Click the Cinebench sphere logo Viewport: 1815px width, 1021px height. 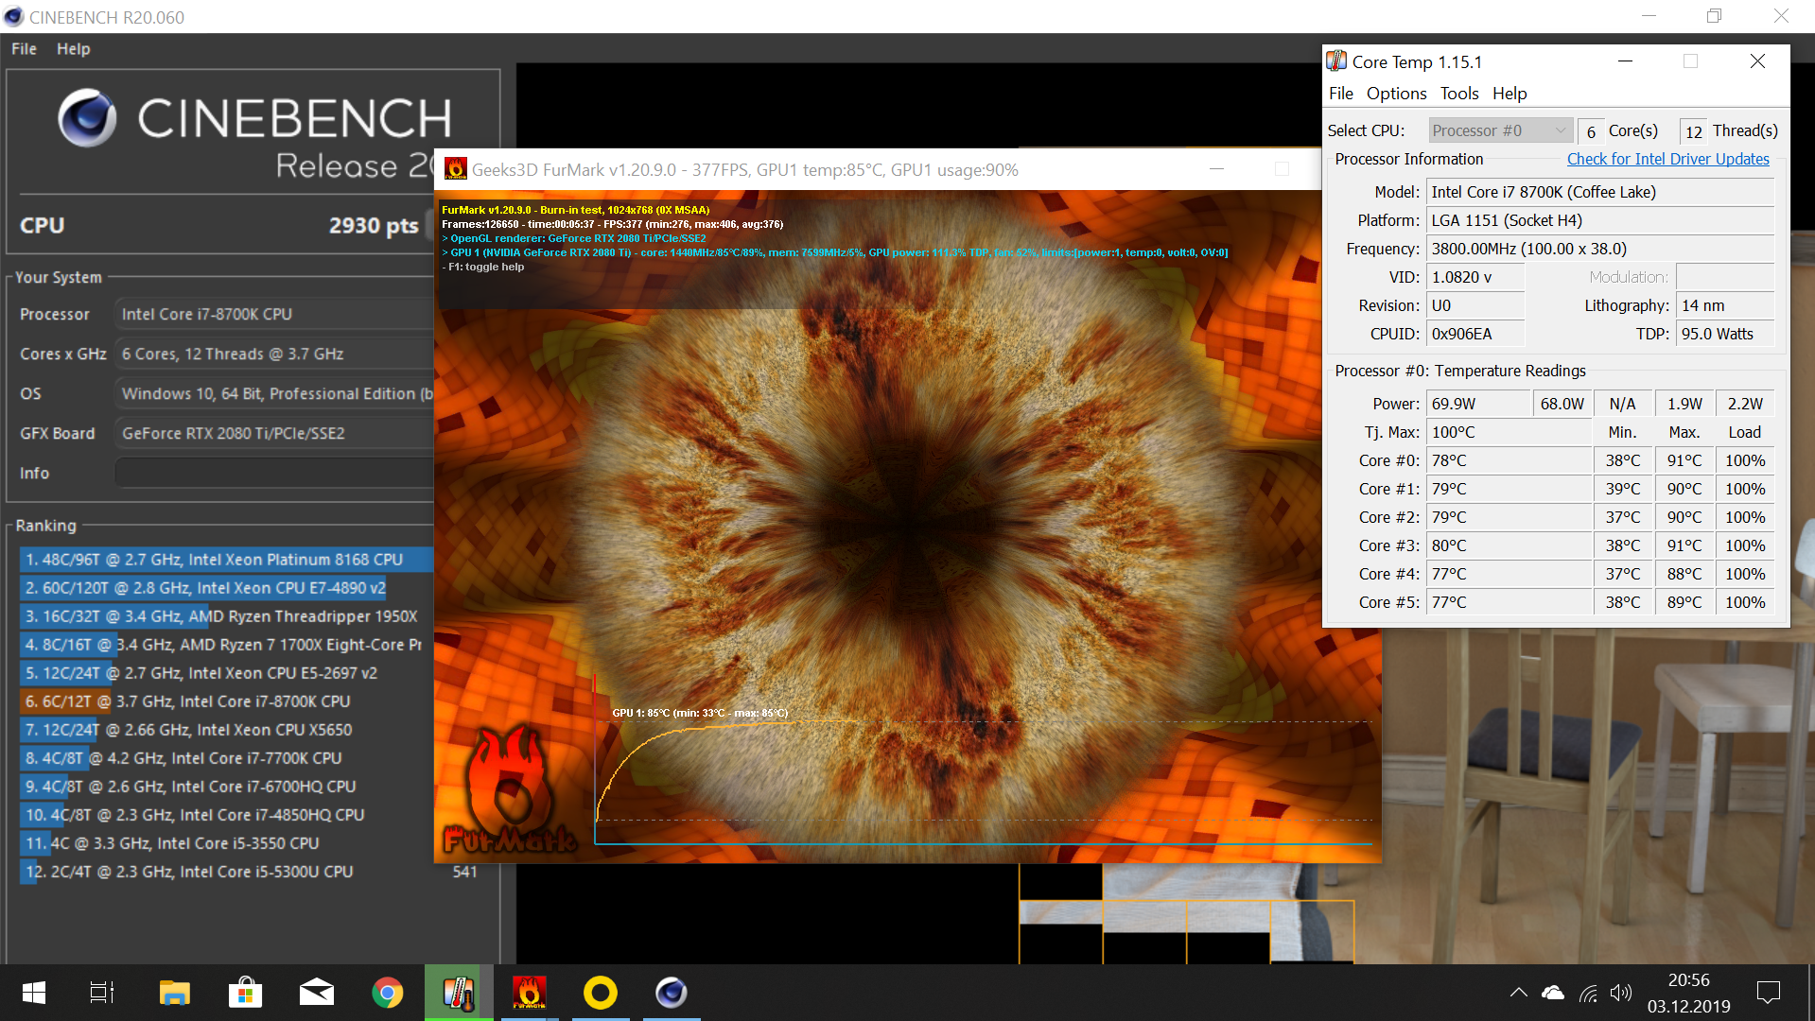(87, 118)
